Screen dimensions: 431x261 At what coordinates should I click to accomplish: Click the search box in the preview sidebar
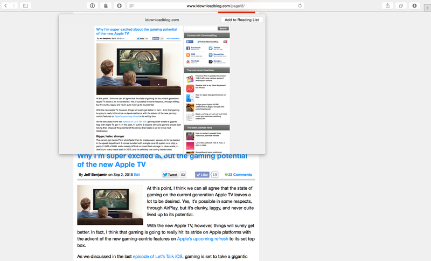(x=201, y=29)
